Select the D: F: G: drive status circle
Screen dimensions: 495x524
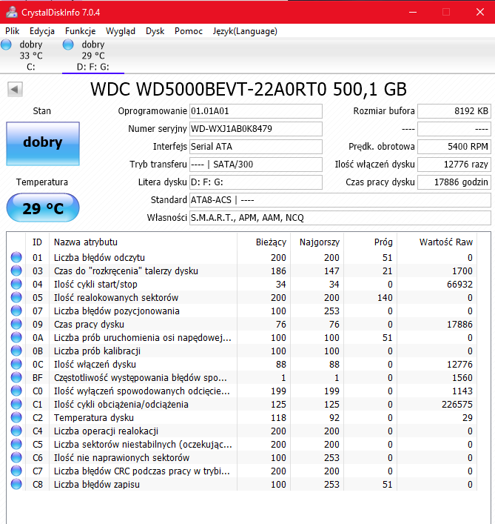tap(68, 44)
